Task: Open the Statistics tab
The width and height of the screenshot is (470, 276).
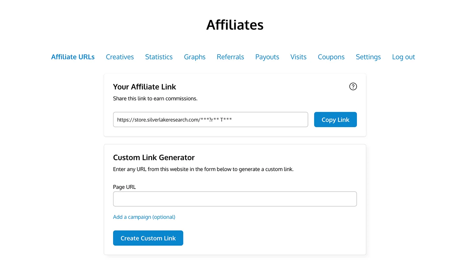Action: tap(159, 57)
